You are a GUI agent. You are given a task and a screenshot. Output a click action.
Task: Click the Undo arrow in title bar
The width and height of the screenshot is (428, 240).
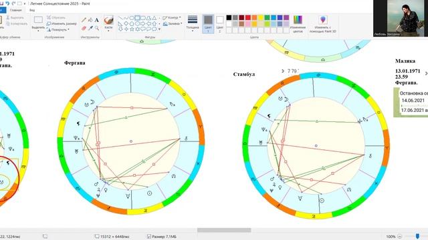click(x=7, y=3)
